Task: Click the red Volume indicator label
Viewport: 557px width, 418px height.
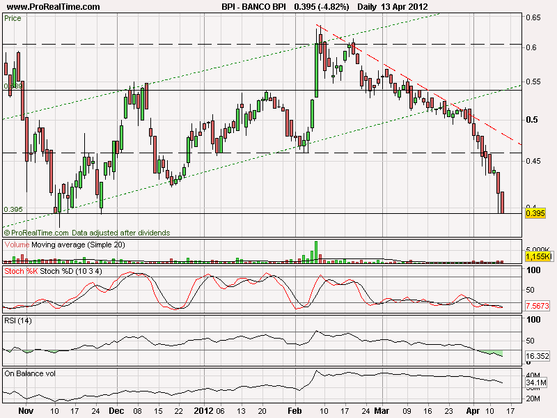Action: [17, 245]
